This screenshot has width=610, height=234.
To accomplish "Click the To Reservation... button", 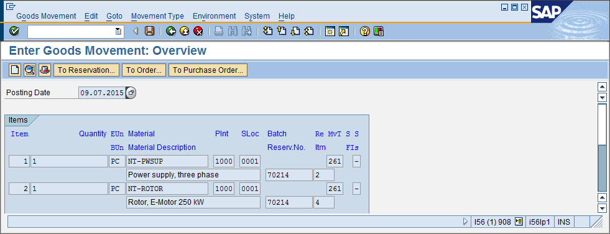I will click(x=86, y=70).
